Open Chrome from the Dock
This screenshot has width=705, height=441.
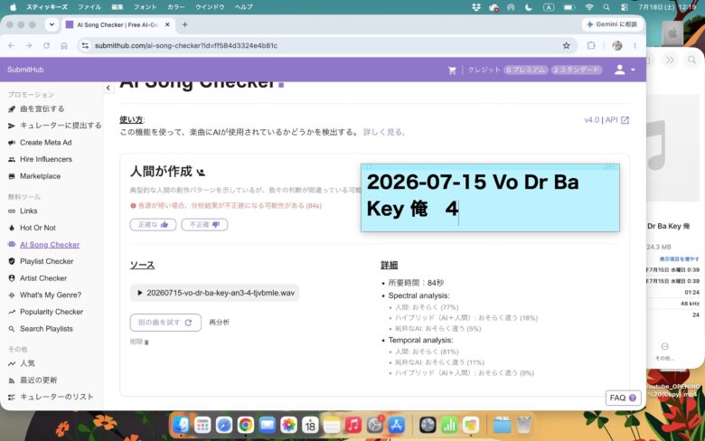click(246, 425)
